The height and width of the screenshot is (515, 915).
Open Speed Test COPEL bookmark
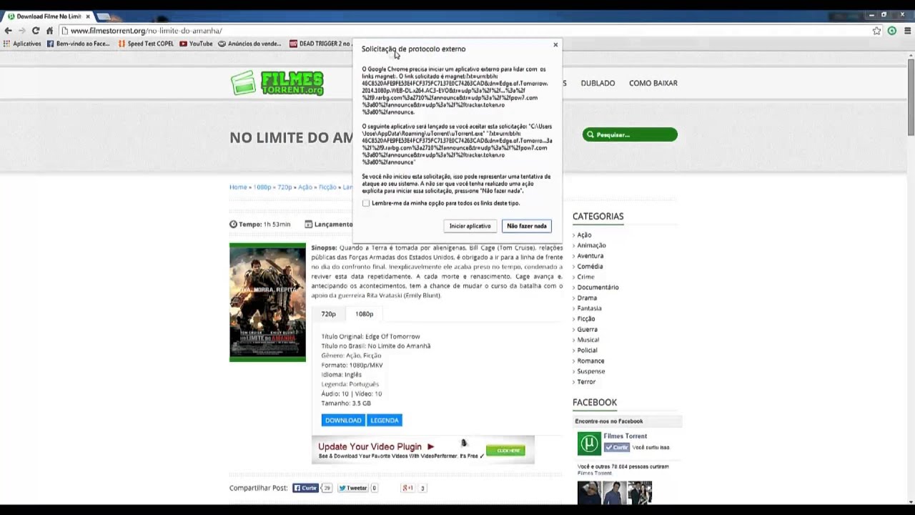coord(146,44)
